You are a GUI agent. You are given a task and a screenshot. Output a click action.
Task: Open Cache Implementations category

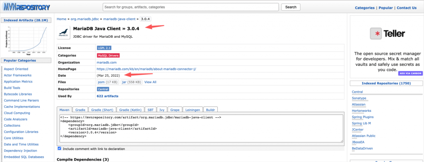(x=22, y=106)
